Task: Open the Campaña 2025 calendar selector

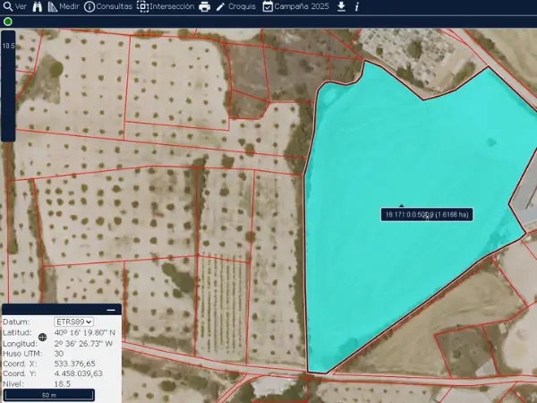Action: [x=296, y=6]
